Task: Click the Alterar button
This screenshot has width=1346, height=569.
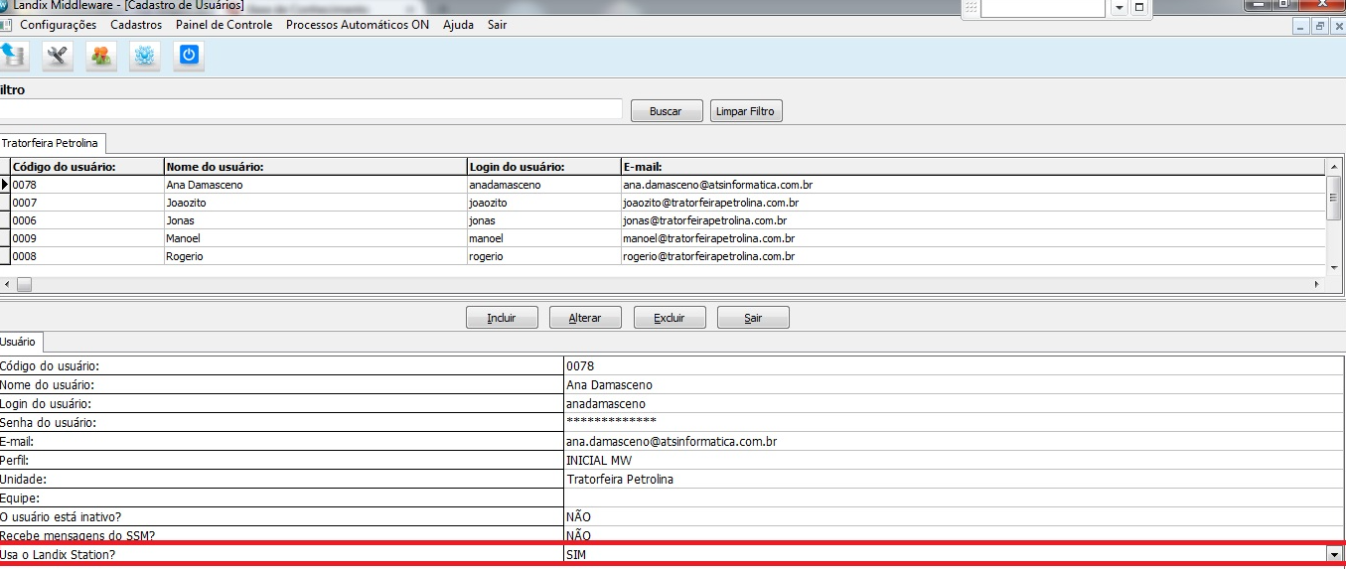Action: pos(585,318)
